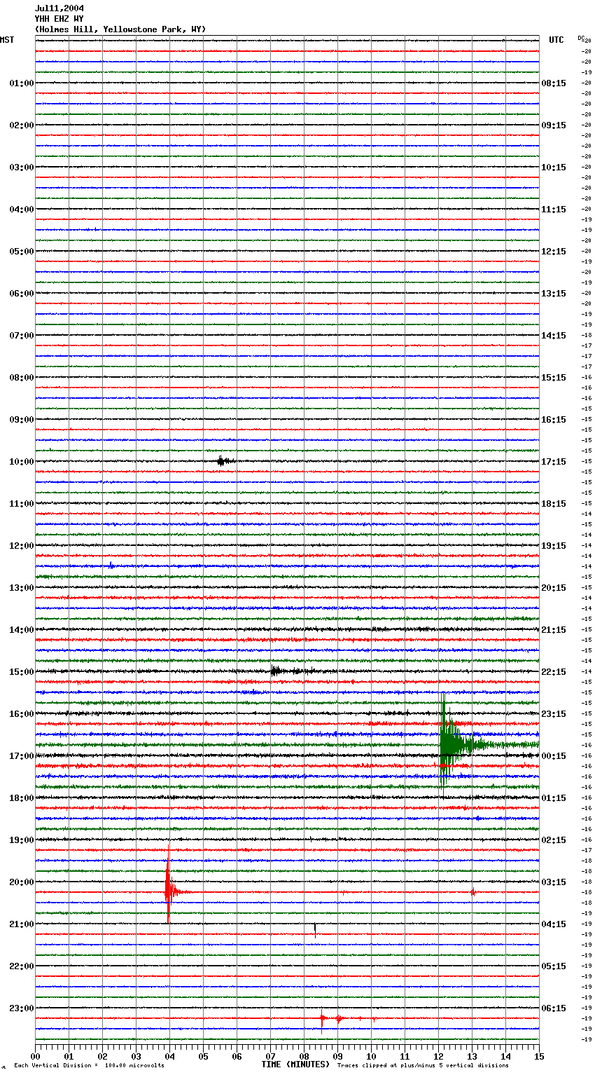Viewport: 595px width, 1075px height.
Task: Select the 16:00 MST time label
Action: click(x=21, y=714)
